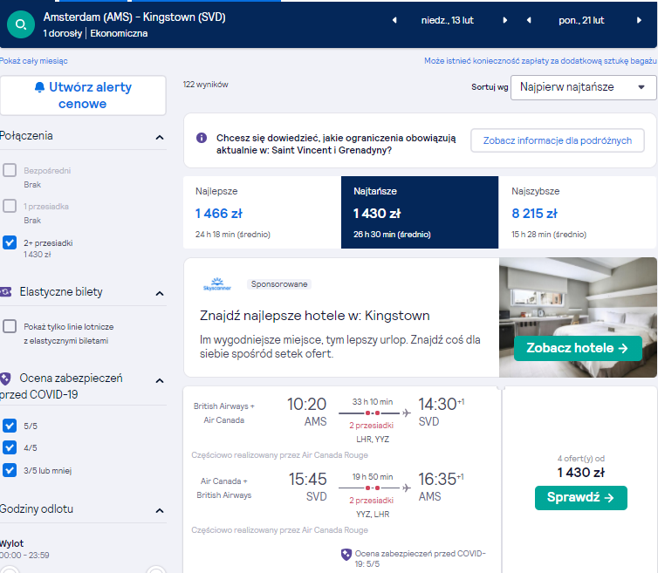Click the COVID safety shield in flight card
The image size is (658, 573).
point(346,555)
